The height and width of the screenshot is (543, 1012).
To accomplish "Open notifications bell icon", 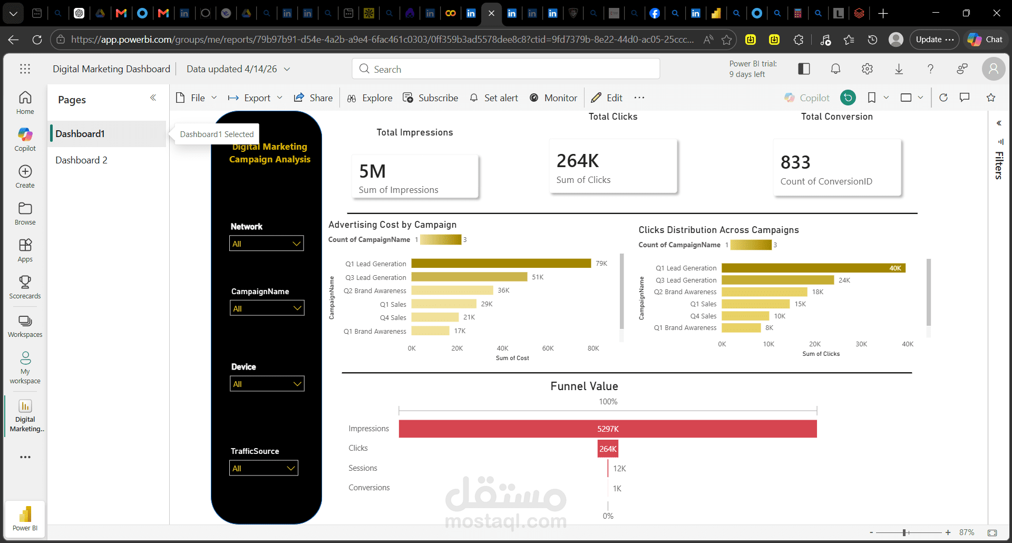I will [835, 69].
